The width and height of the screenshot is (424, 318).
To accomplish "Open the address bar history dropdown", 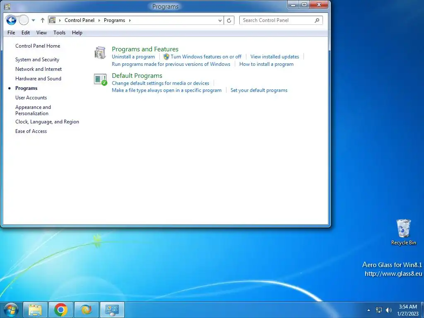I will (220, 20).
